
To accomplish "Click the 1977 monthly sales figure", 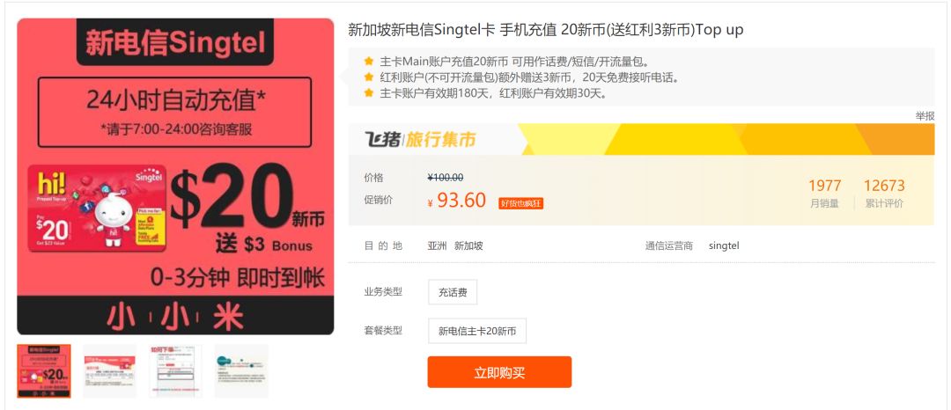I will (825, 194).
